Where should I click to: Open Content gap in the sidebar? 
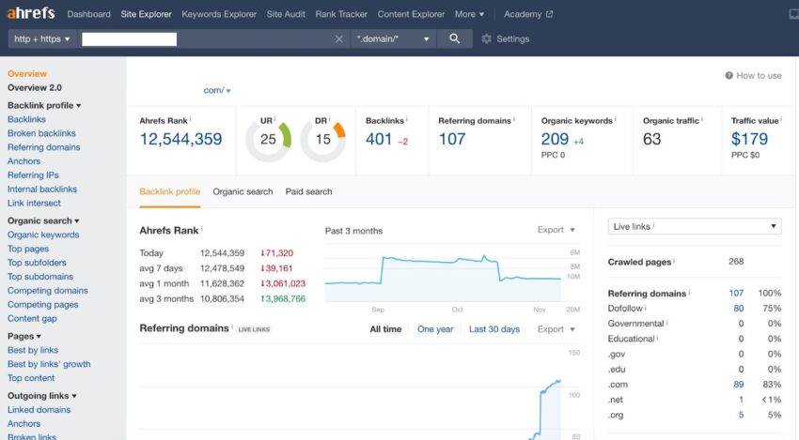(x=32, y=318)
